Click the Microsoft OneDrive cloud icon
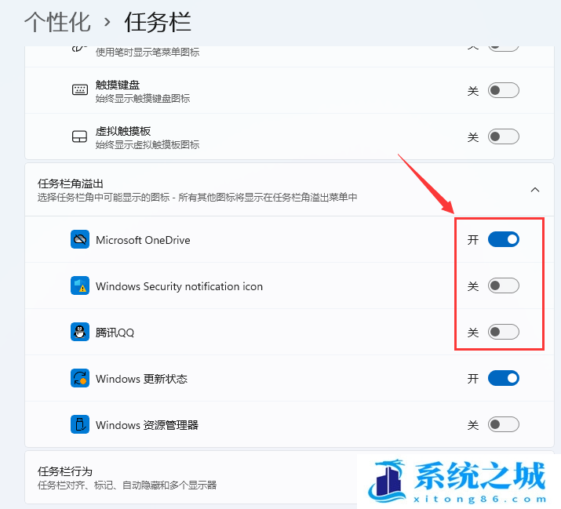The height and width of the screenshot is (509, 561). click(80, 239)
